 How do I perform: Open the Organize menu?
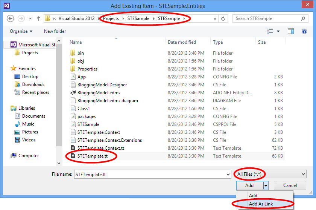pyautogui.click(x=21, y=31)
